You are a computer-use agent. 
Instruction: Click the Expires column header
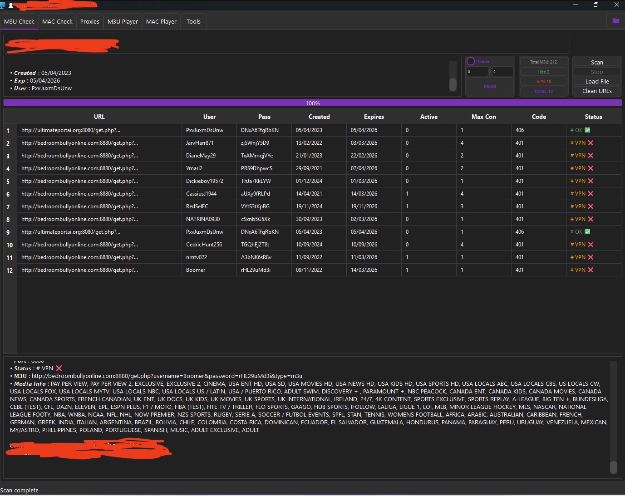coord(374,117)
